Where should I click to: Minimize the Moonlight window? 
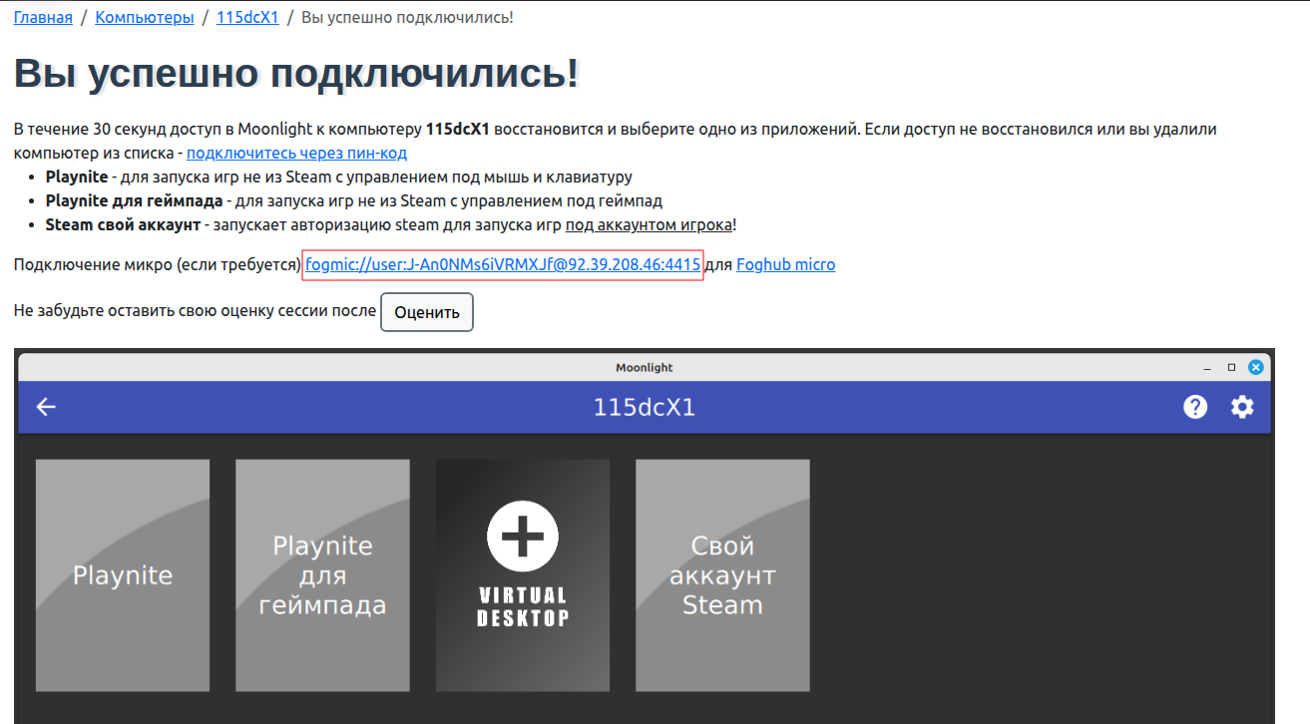click(x=1207, y=367)
